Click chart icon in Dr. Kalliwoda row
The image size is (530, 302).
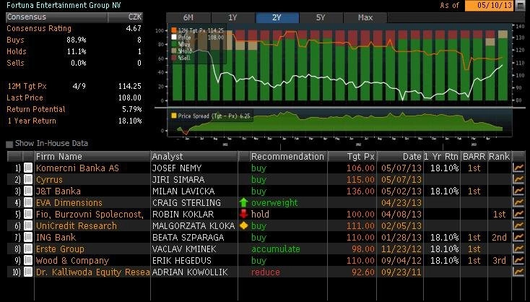click(x=518, y=272)
